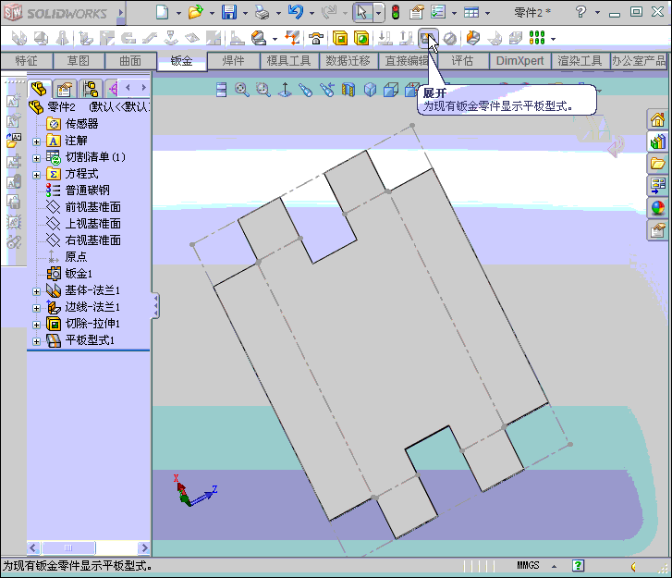Open File Explorer task pane folder icon
The image size is (672, 578).
[658, 164]
